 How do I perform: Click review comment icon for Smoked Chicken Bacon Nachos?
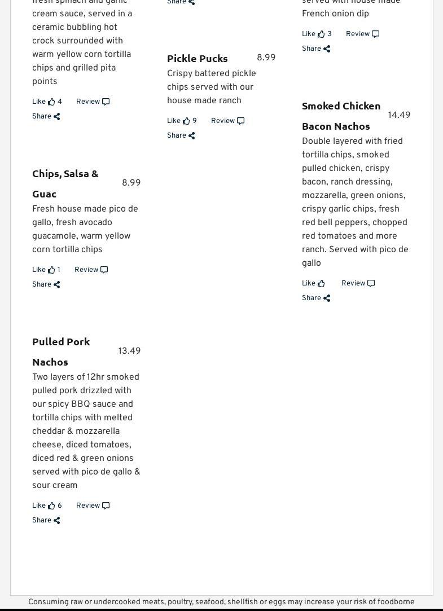click(371, 284)
